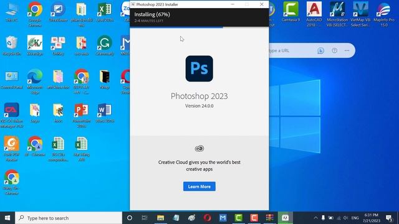
Task: Click the taskbar search box
Action: (x=69, y=218)
